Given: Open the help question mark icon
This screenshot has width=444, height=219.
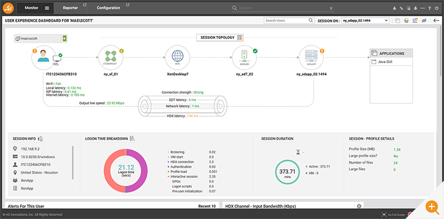Looking at the screenshot, I should (x=430, y=8).
